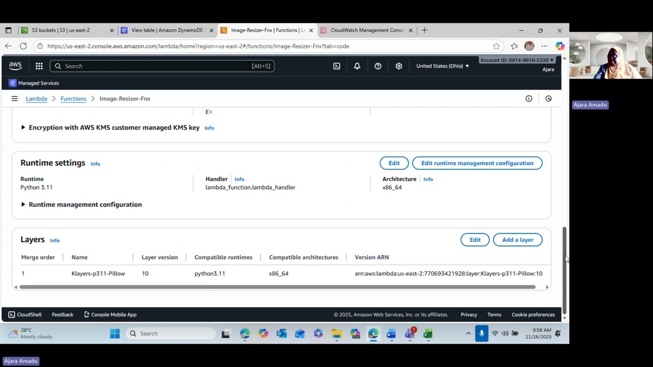Open the AWS services grid menu
Screen dimensions: 653x367
point(39,66)
